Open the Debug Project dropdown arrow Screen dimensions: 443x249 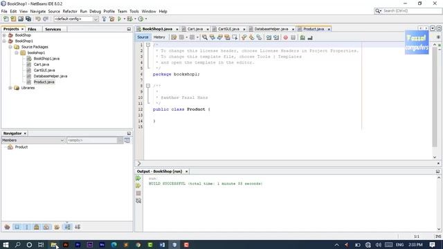click(135, 19)
